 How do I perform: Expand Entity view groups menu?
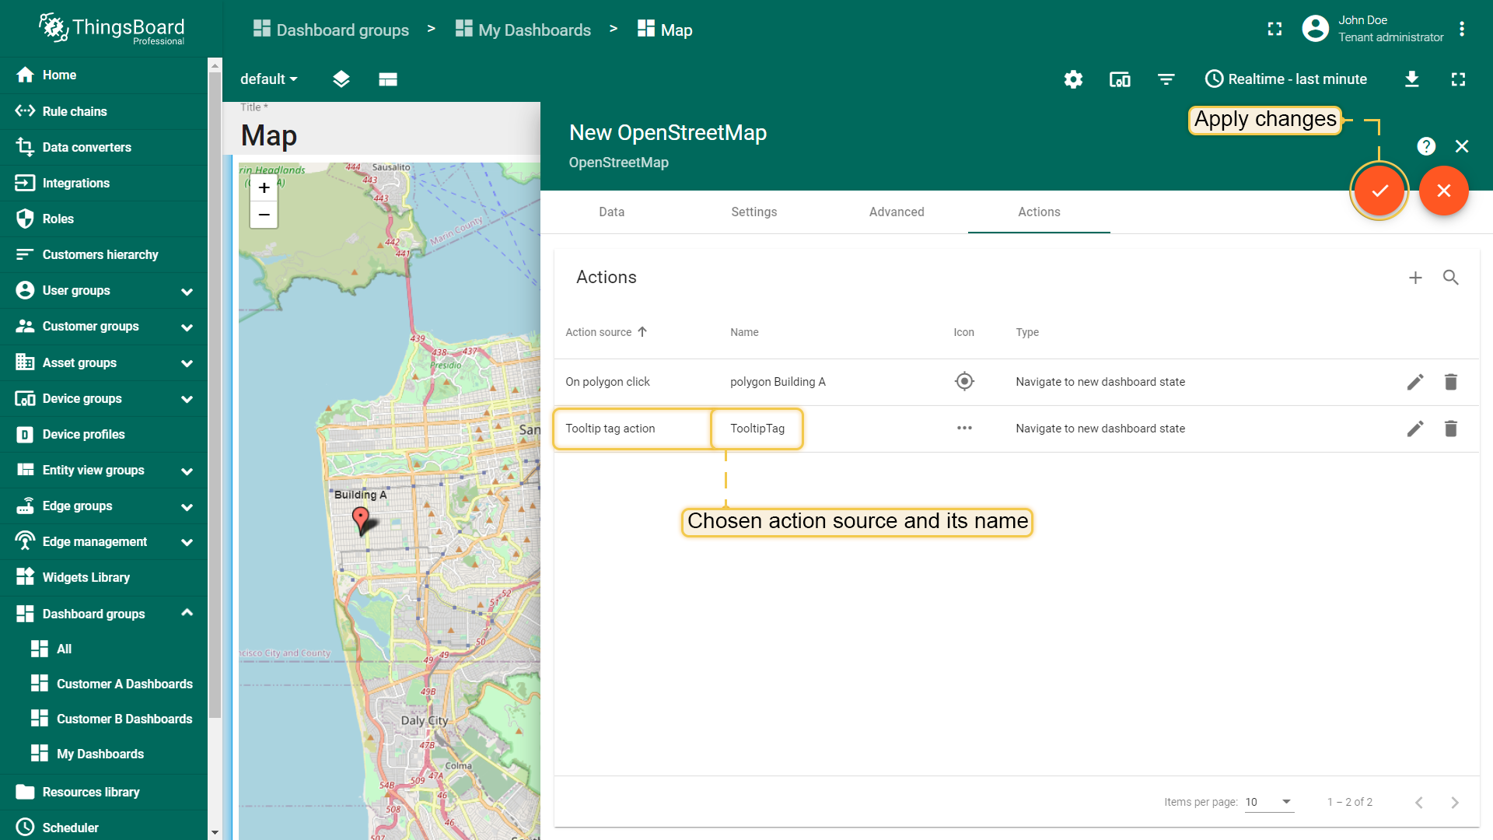pyautogui.click(x=104, y=470)
